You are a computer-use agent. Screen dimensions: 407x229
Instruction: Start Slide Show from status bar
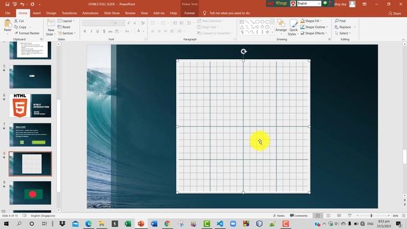click(x=350, y=216)
